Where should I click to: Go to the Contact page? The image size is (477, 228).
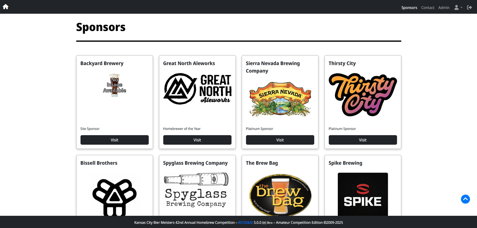428,8
